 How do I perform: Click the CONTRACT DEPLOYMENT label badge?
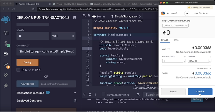(175, 26)
